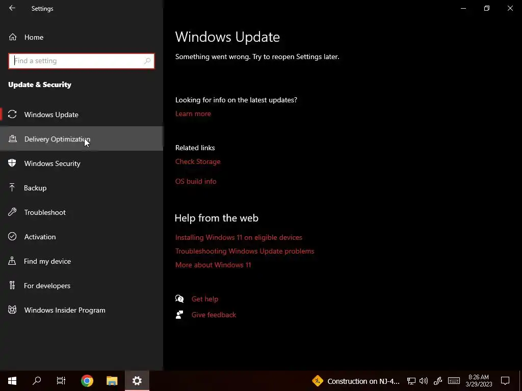Restore down the Settings window
Screen dimensions: 522x391
[487, 8]
